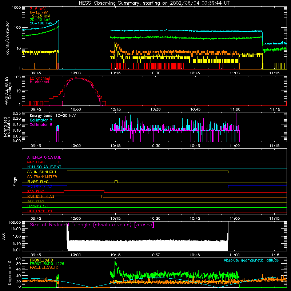Select the FRONT_RATIO legend entry

[x=41, y=260]
